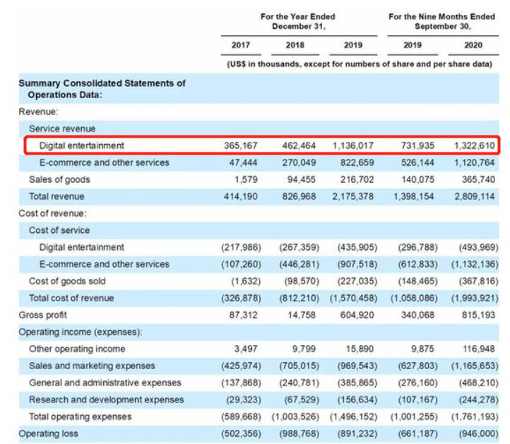The image size is (510, 444).
Task: Click gross profit value 14,758
Action: [302, 315]
